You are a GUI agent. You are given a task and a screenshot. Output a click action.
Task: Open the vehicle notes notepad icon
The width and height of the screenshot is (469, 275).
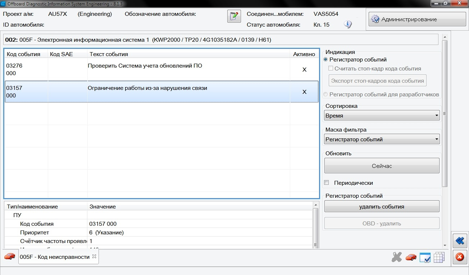point(234,16)
